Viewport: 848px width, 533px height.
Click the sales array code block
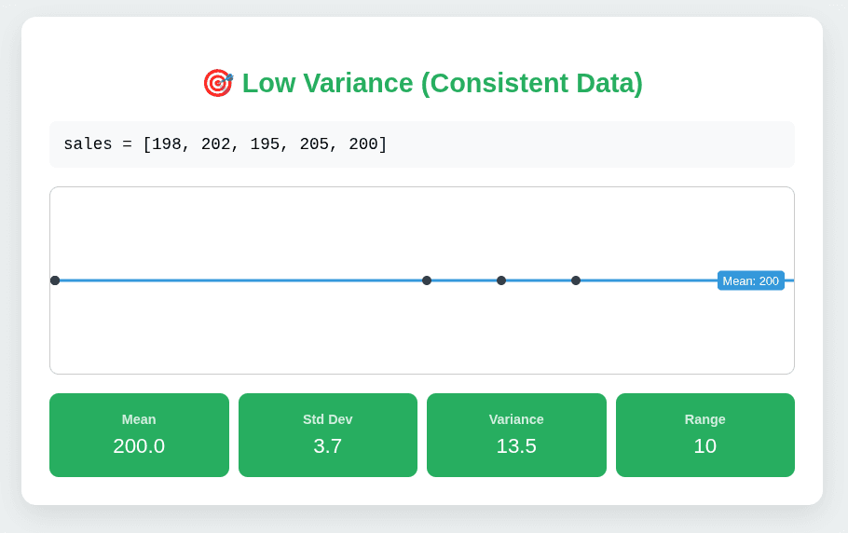click(421, 144)
